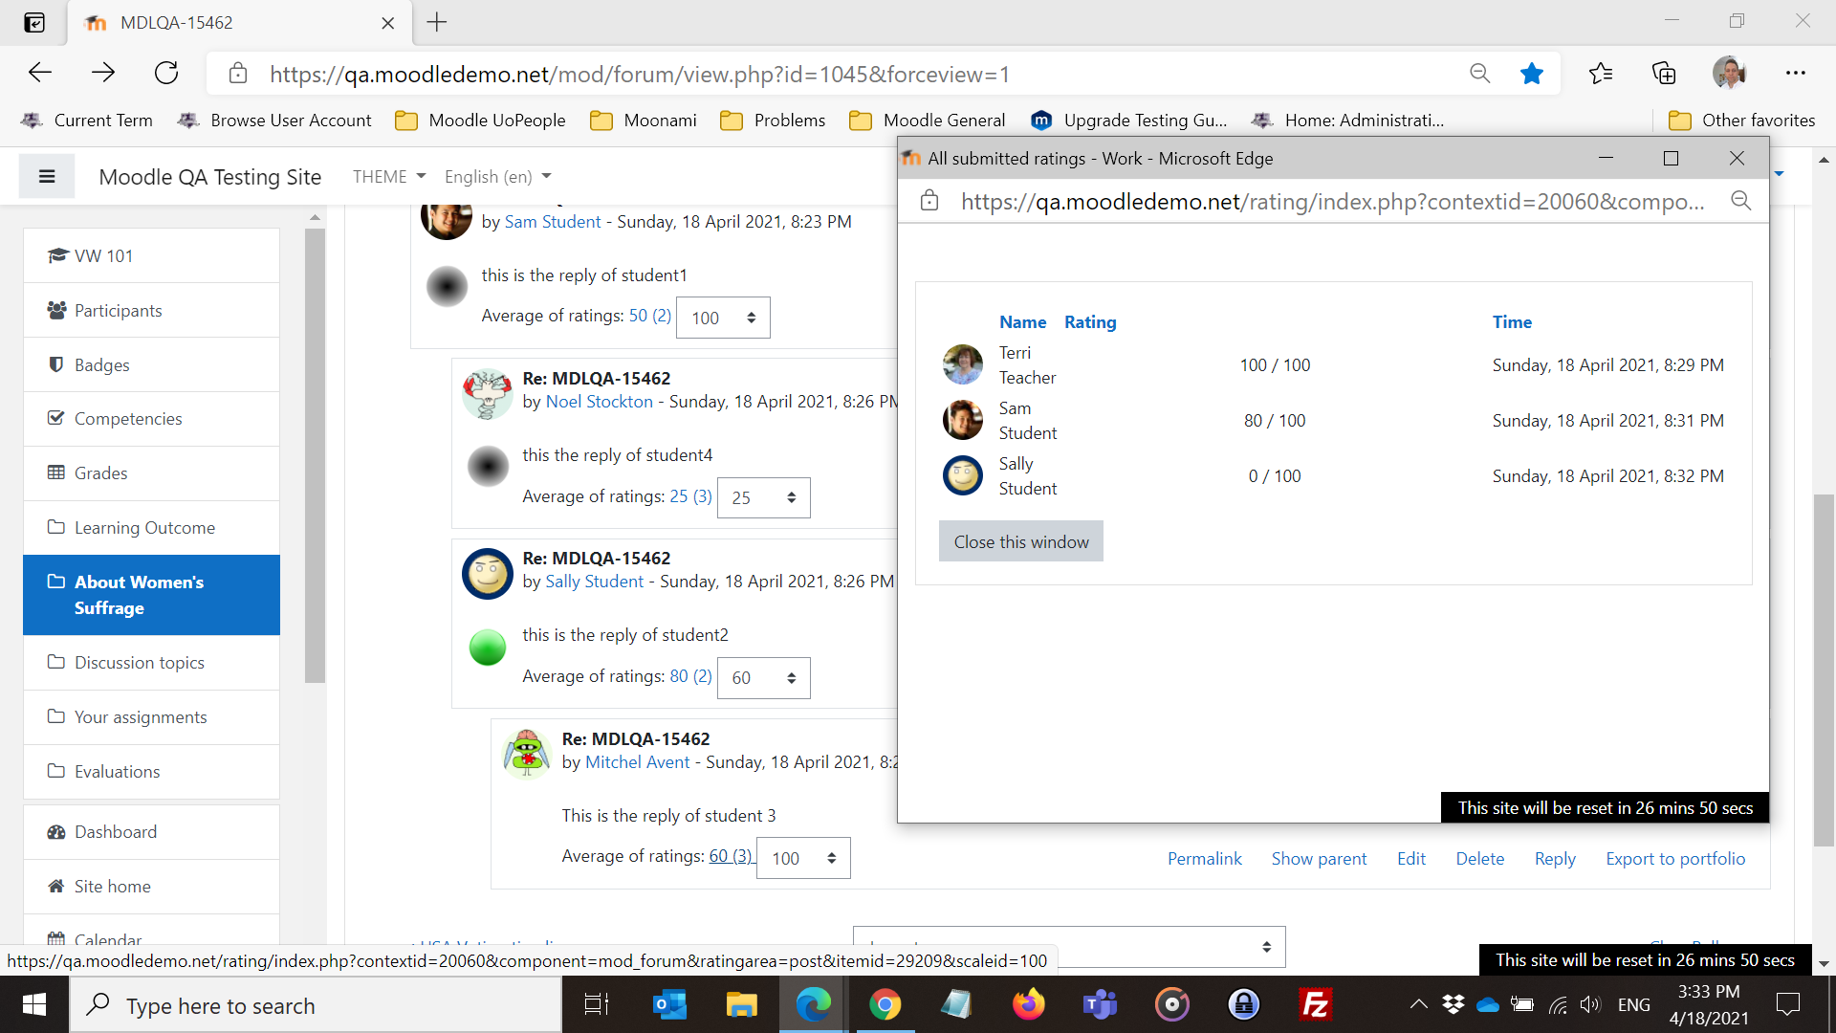Close the MDLQA-15462 tab
Viewport: 1836px width, 1033px height.
coord(388,23)
